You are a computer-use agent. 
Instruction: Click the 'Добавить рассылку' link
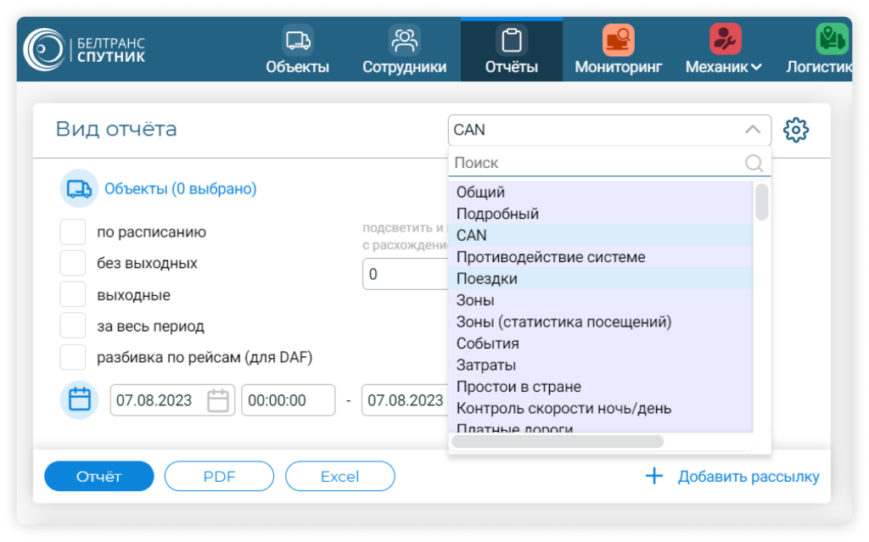(x=748, y=477)
